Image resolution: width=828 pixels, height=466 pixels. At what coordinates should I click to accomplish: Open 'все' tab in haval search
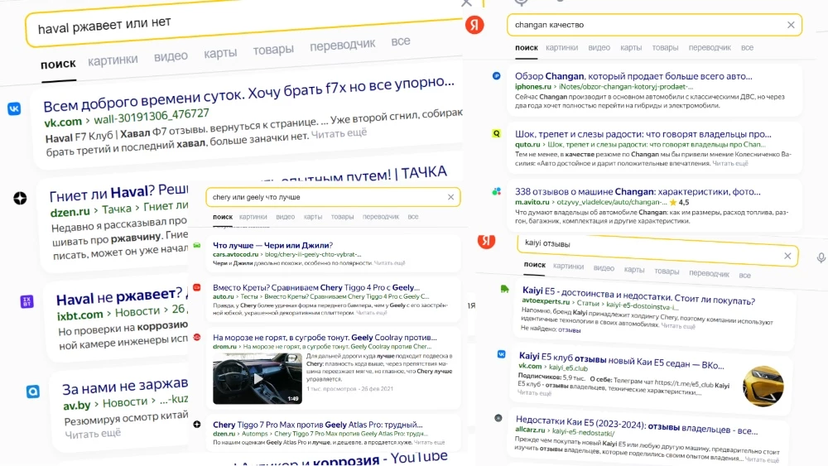pyautogui.click(x=401, y=41)
